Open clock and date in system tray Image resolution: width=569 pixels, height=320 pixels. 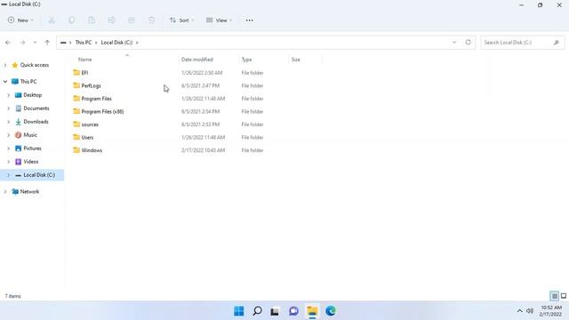tap(551, 311)
